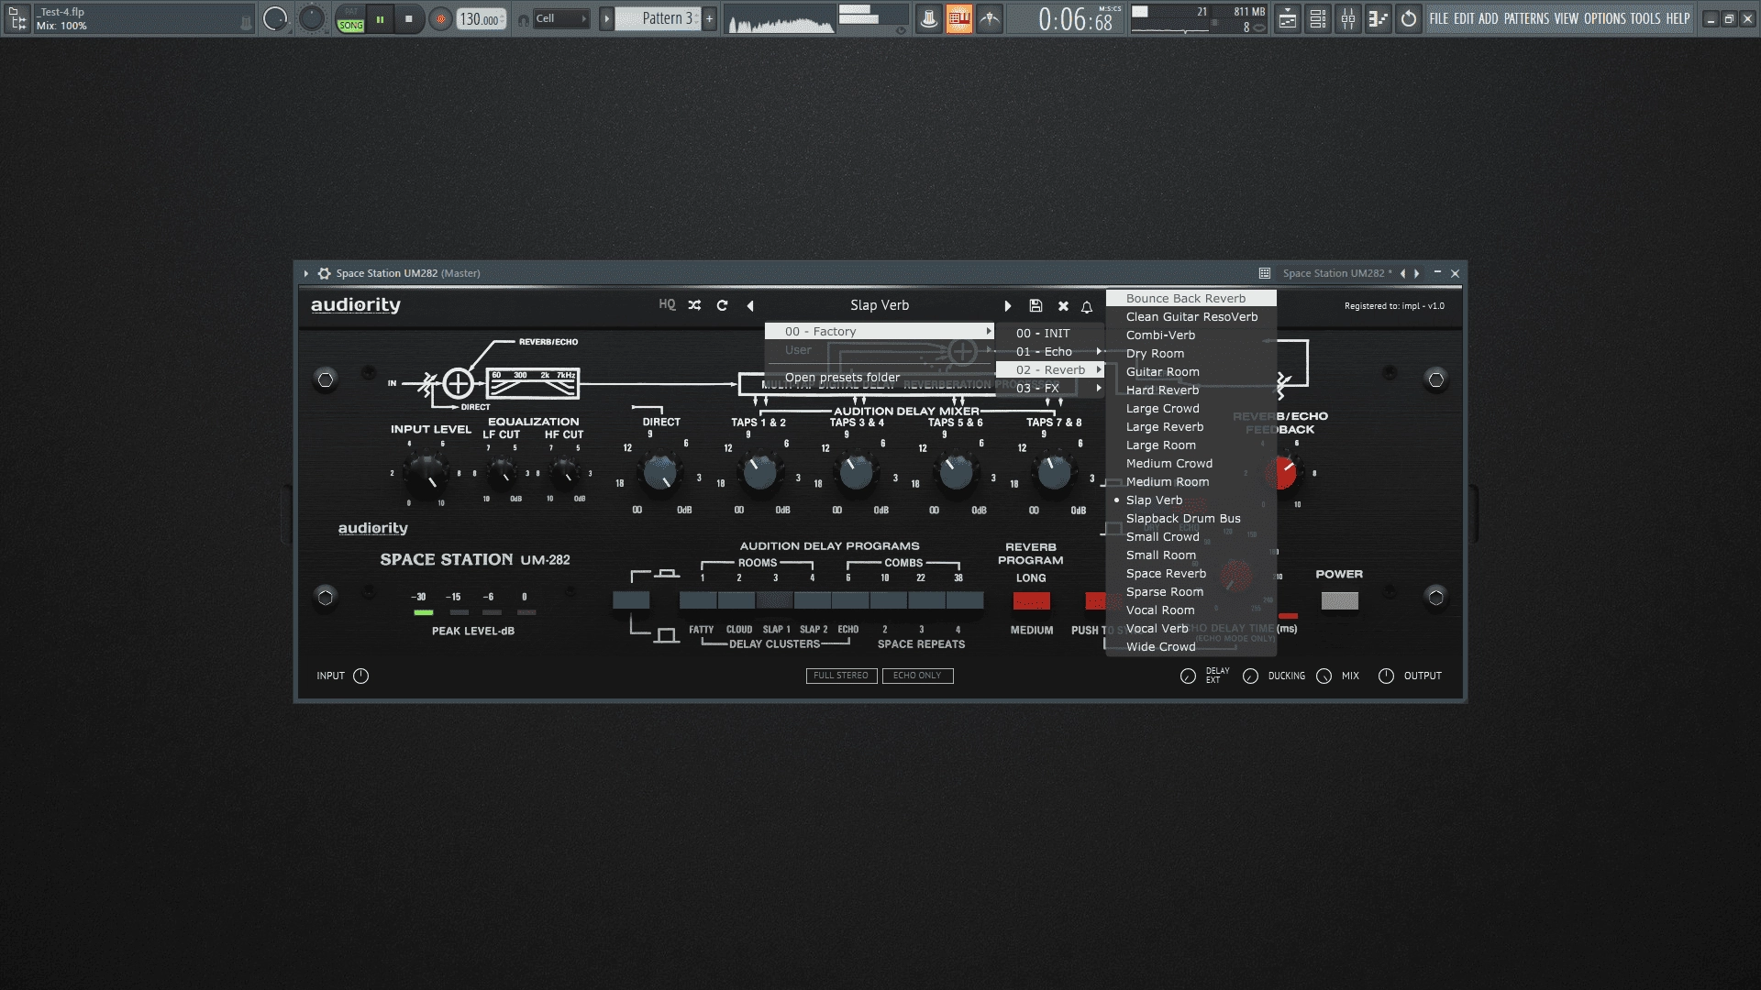Expand the 00 - Factory submenu
Image resolution: width=1761 pixels, height=990 pixels.
880,331
